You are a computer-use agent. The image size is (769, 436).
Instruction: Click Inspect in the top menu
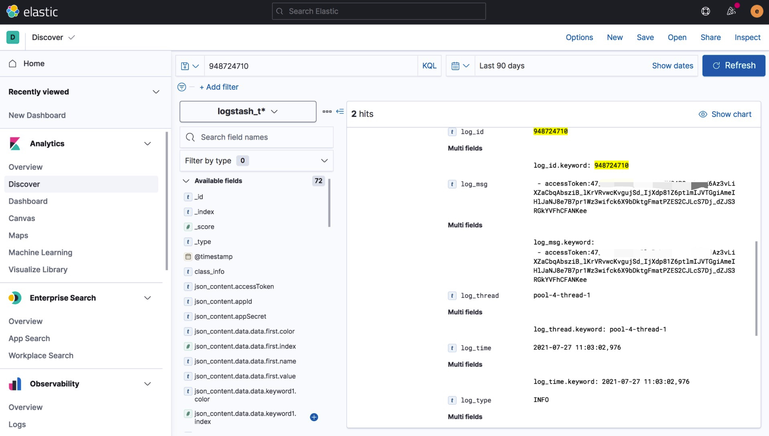click(x=747, y=37)
